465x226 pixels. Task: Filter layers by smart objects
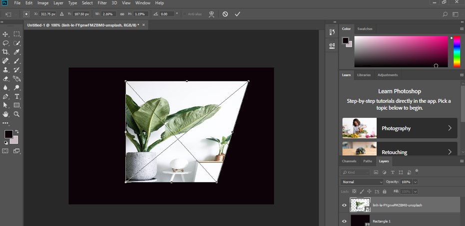tap(409, 173)
